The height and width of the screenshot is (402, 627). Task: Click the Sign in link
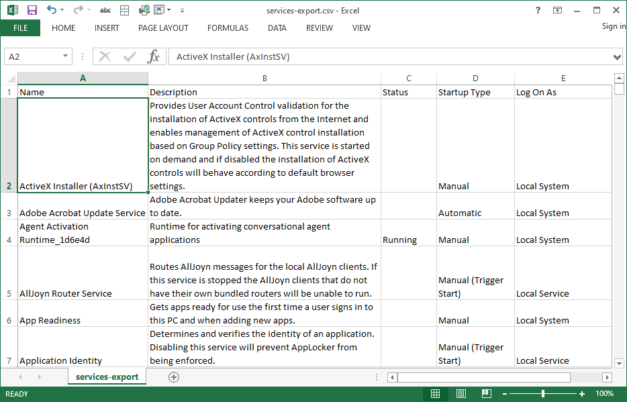point(614,26)
